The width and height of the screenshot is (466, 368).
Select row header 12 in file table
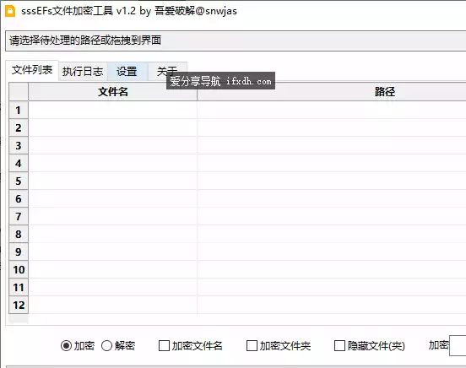tap(19, 305)
